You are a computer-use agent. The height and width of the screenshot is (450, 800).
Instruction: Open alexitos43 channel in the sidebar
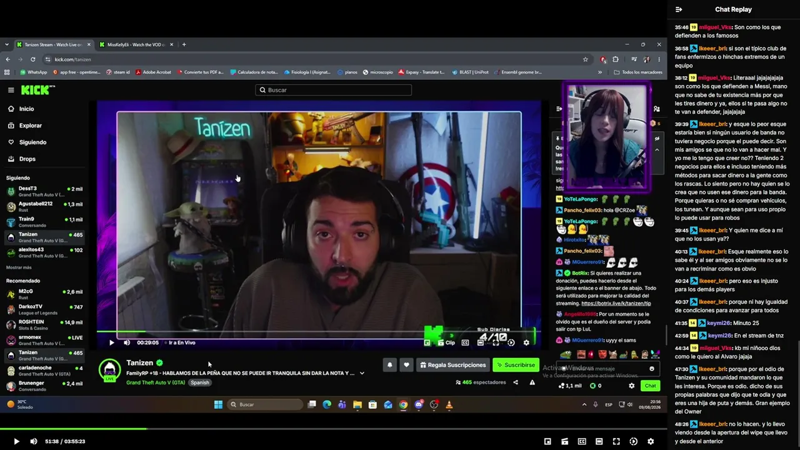(44, 252)
